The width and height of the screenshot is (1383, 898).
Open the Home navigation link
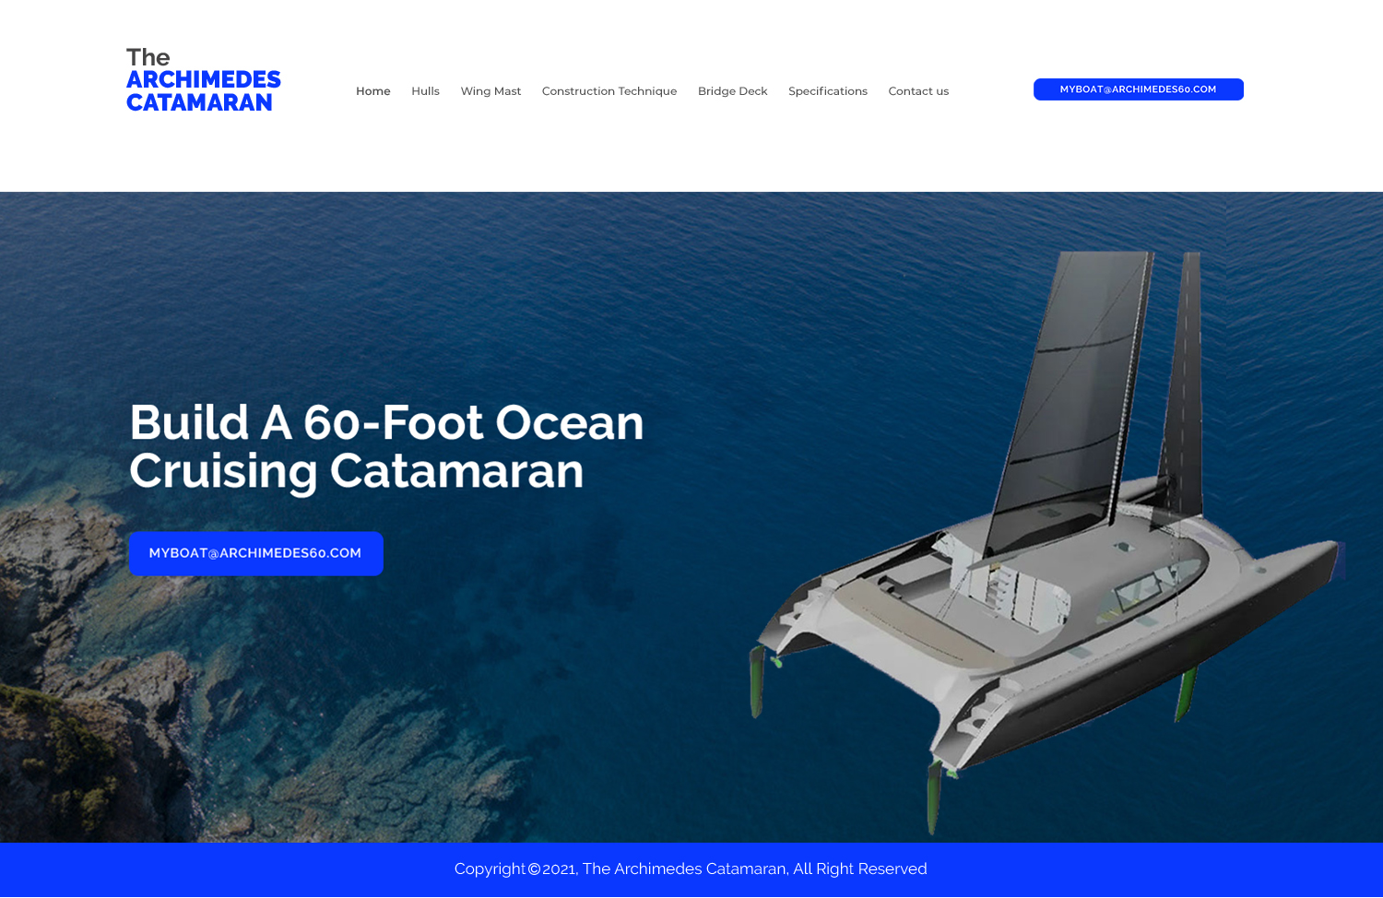[x=373, y=91]
